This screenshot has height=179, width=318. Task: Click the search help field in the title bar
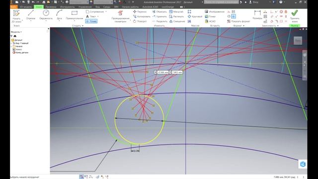click(221, 2)
